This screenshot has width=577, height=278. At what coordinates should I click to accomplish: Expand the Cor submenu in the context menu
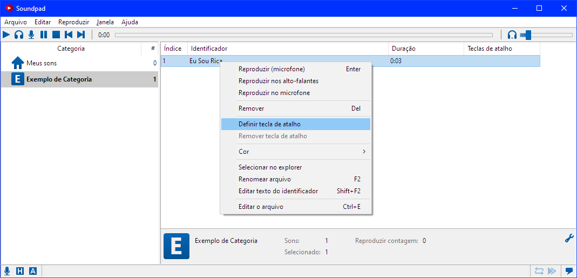click(295, 152)
